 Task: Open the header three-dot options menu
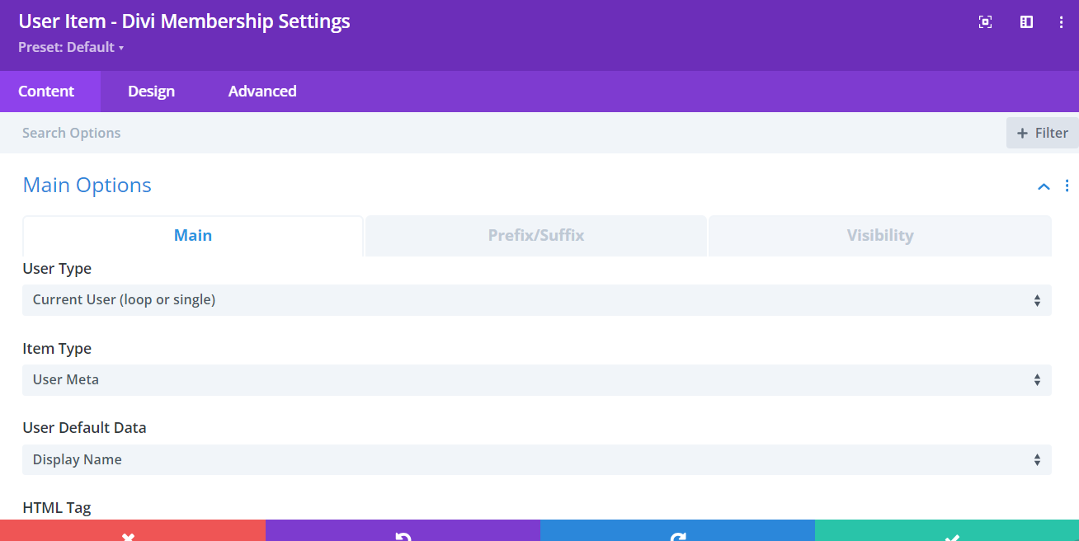pos(1062,22)
